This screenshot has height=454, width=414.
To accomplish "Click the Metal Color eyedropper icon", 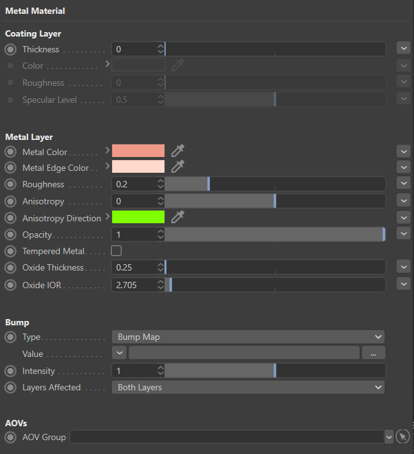I will (x=178, y=151).
